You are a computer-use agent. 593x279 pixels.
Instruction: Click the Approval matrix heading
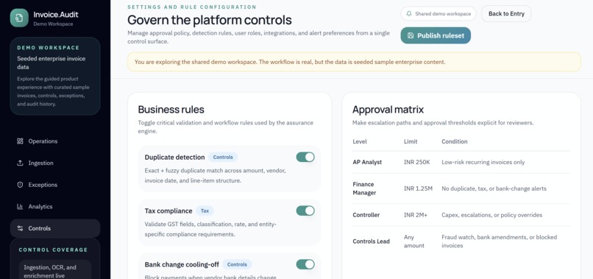tap(388, 110)
